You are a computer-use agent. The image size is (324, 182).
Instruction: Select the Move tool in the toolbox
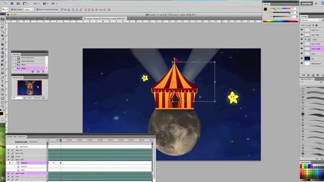point(3,19)
